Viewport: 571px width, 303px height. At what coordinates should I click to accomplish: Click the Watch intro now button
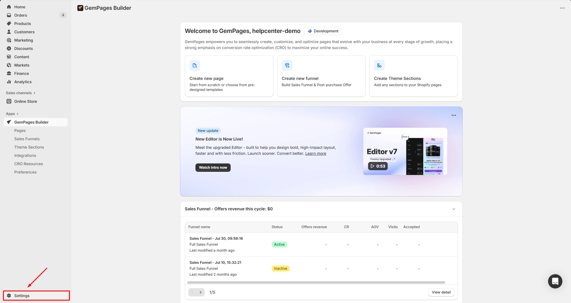[213, 168]
